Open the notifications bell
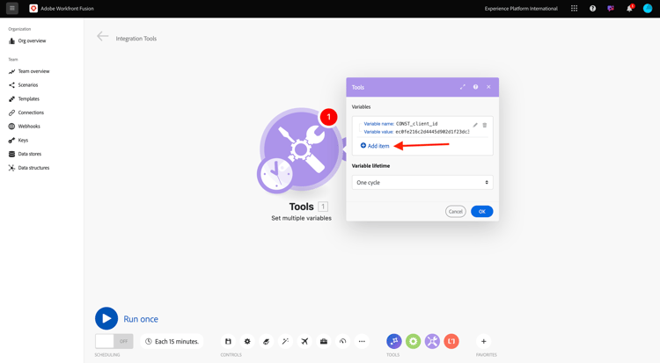660x363 pixels. pyautogui.click(x=629, y=9)
